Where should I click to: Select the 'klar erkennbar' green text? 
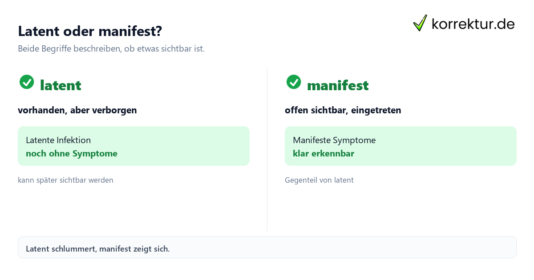[x=324, y=153]
